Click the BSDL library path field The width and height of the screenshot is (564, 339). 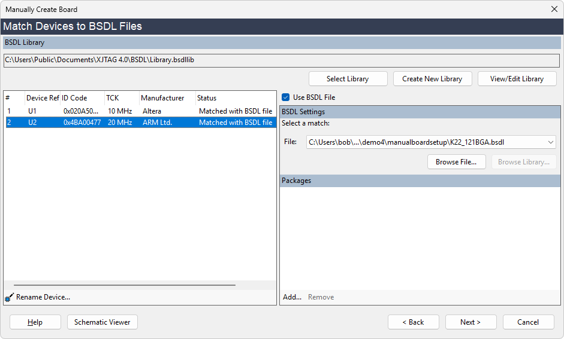coord(282,60)
